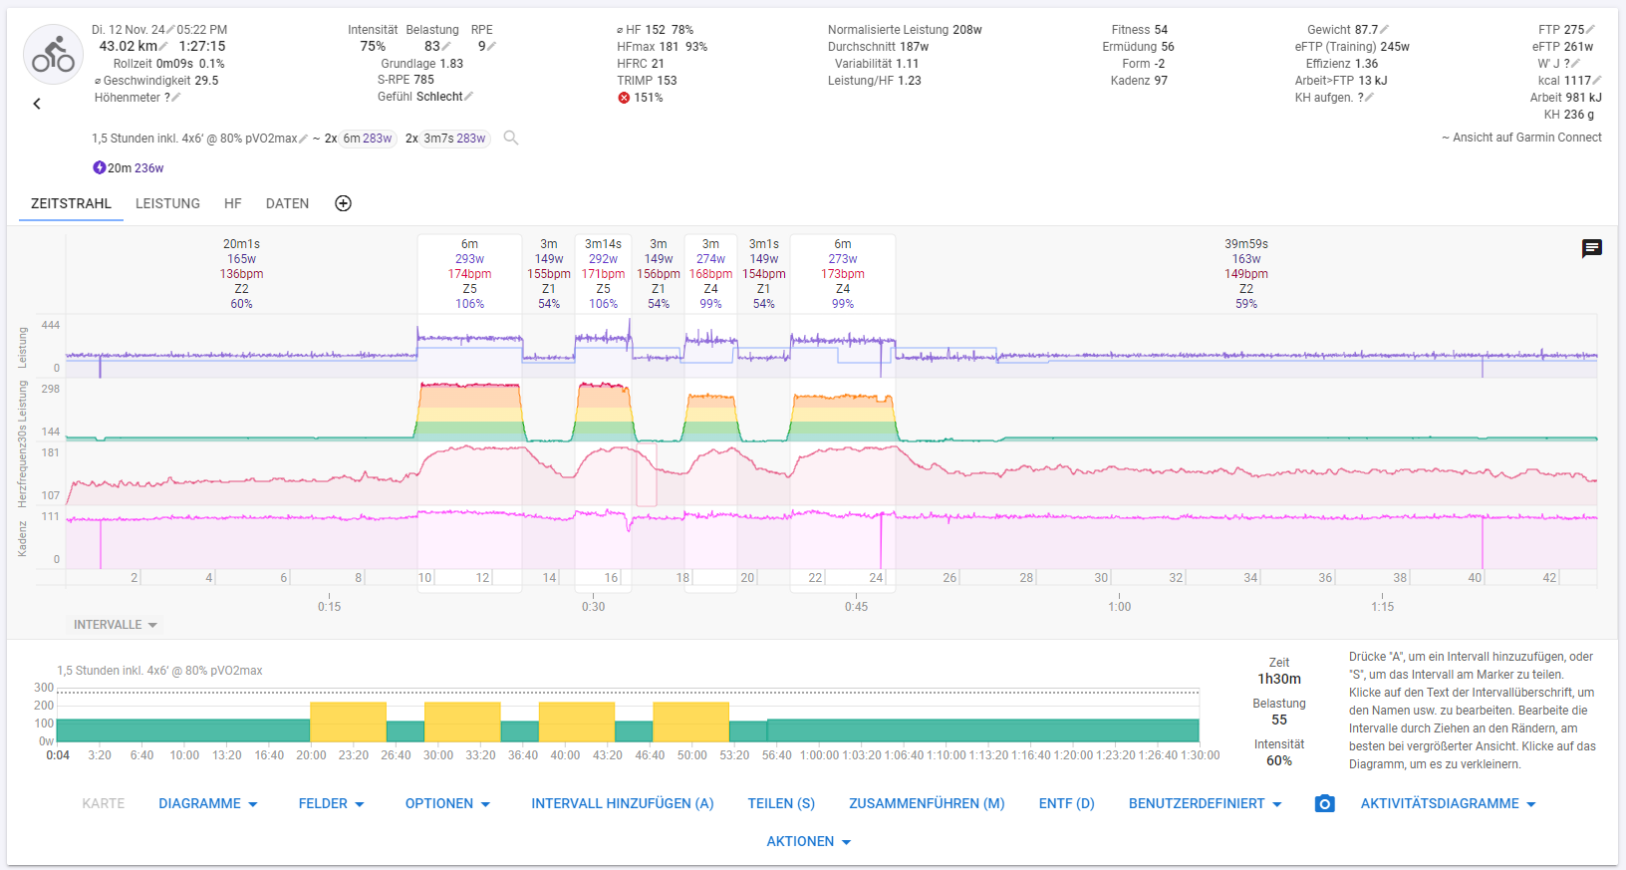Open the FELDER dropdown menu
Screen dimensions: 1626x870
[x=331, y=803]
